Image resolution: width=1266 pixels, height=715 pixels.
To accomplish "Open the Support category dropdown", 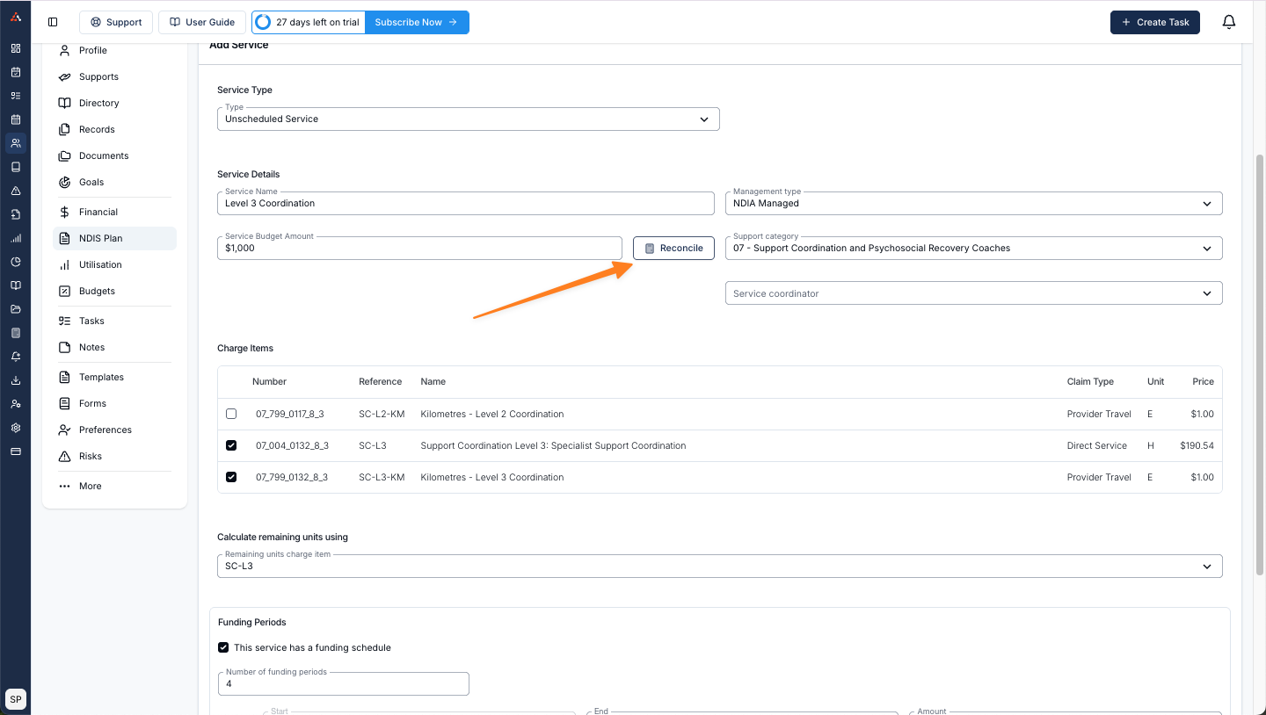I will [974, 248].
